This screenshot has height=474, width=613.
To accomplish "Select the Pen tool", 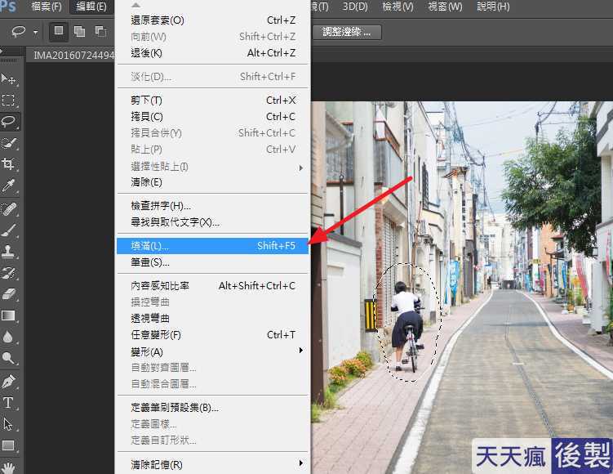I will tap(9, 381).
